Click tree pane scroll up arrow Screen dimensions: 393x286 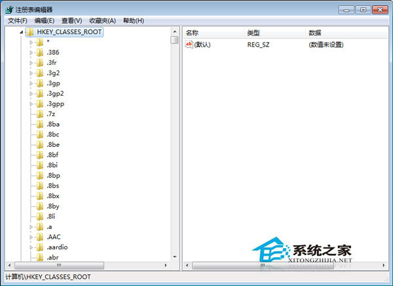[175, 31]
